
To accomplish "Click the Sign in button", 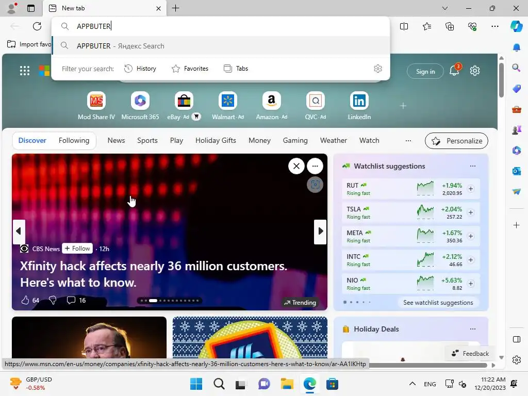I will [425, 71].
